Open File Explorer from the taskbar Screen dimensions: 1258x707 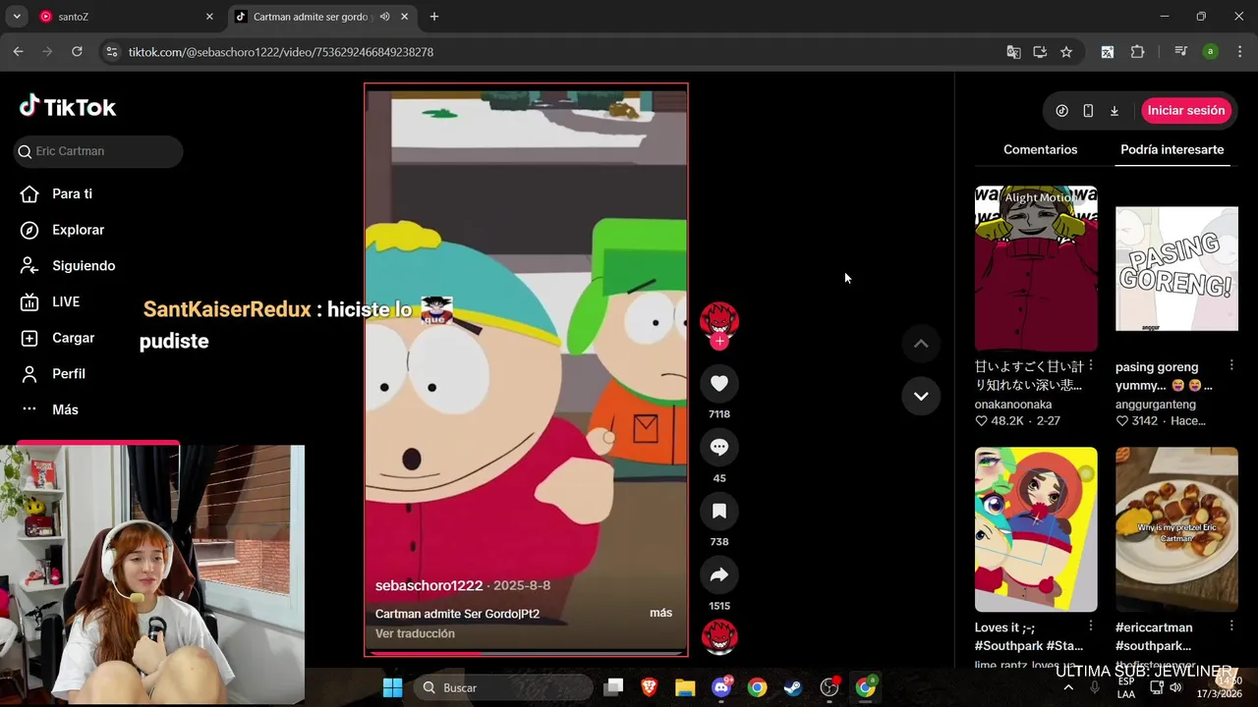tap(685, 687)
